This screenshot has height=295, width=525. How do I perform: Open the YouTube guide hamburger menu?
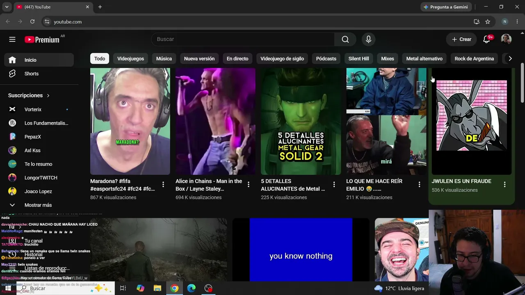(12, 39)
